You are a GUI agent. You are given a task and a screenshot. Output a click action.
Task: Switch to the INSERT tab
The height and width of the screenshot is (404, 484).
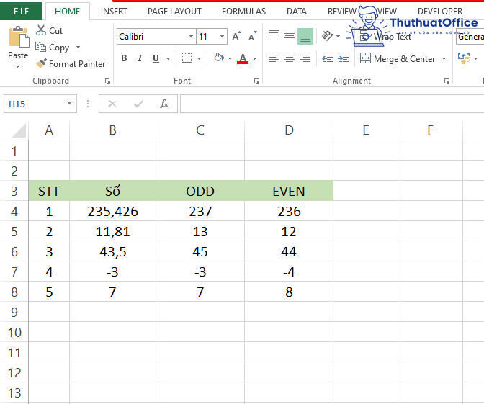coord(114,12)
